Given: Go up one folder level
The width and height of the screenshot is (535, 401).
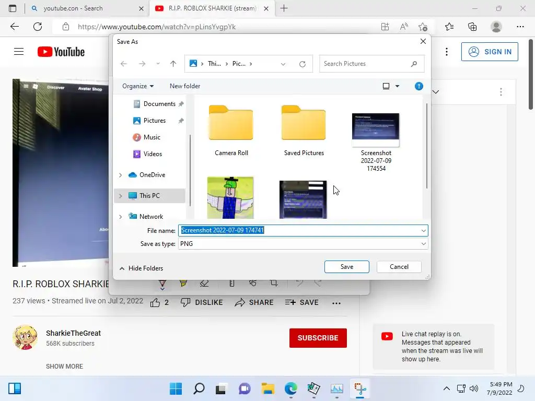Looking at the screenshot, I should (x=173, y=64).
